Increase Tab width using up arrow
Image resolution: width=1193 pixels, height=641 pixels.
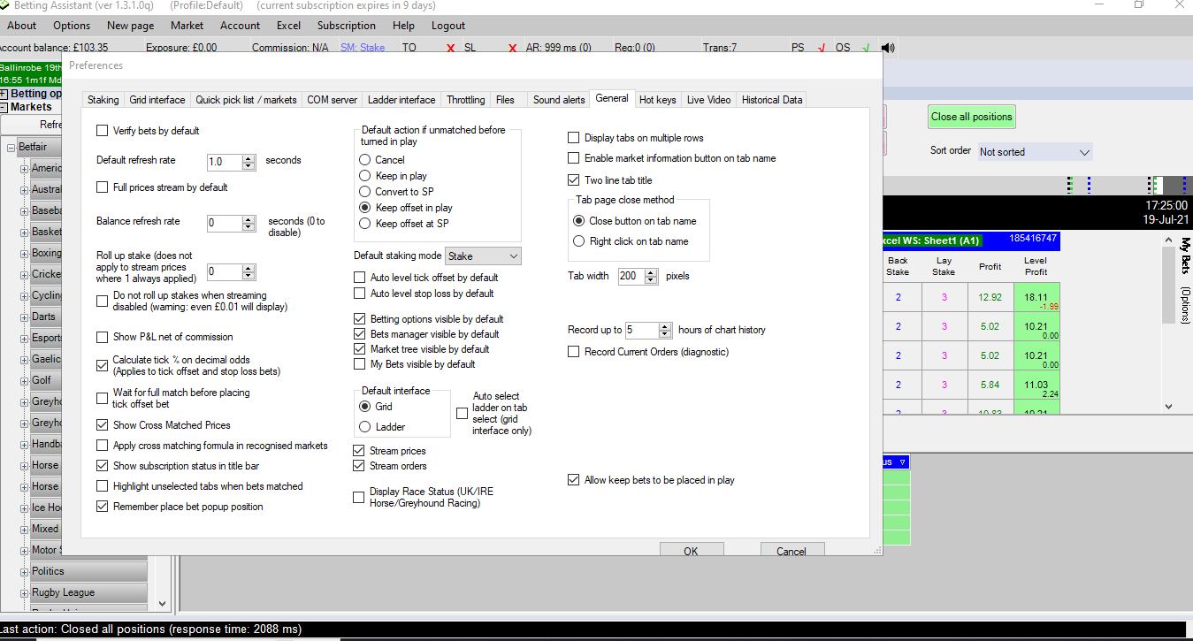(x=653, y=272)
